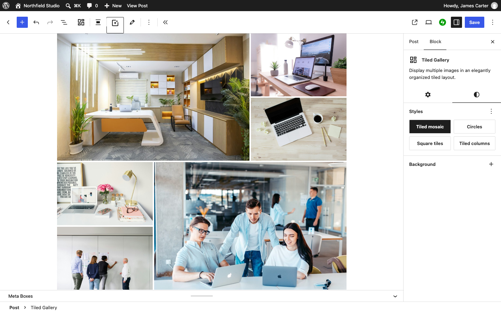Open block options three-dot menu
This screenshot has width=501, height=313.
coord(149,22)
